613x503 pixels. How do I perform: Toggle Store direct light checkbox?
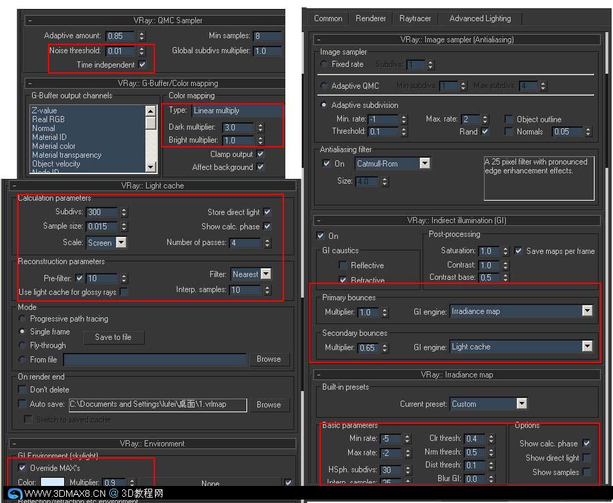(x=268, y=212)
